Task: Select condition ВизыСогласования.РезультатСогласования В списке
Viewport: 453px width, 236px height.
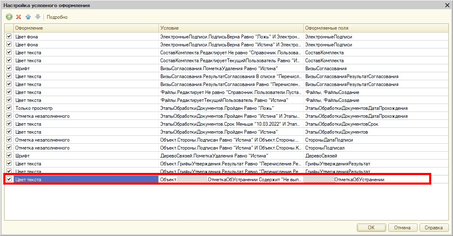Action: point(231,76)
